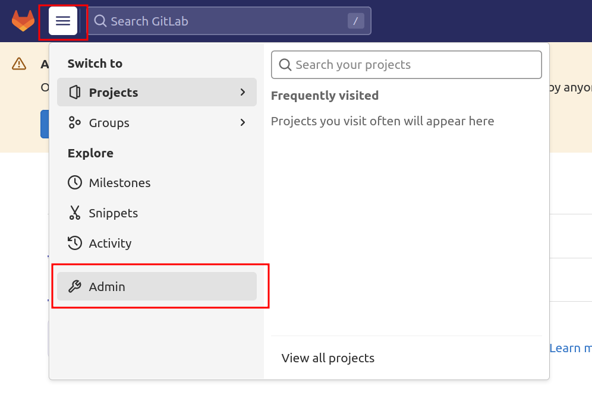Expand the Groups submenu chevron
Viewport: 592px width, 411px height.
tap(243, 123)
